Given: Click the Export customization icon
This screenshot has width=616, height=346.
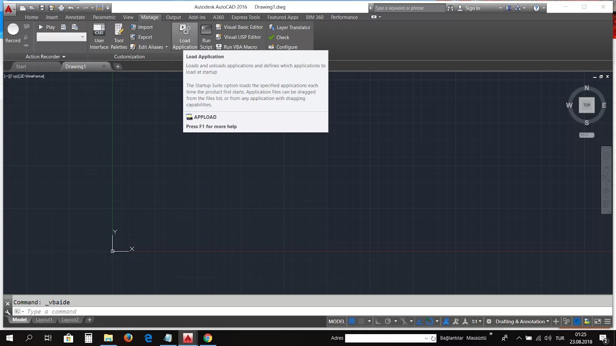Looking at the screenshot, I should click(x=133, y=37).
